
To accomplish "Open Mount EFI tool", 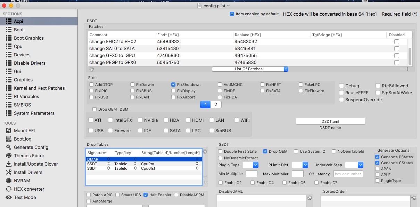I will (x=24, y=130).
